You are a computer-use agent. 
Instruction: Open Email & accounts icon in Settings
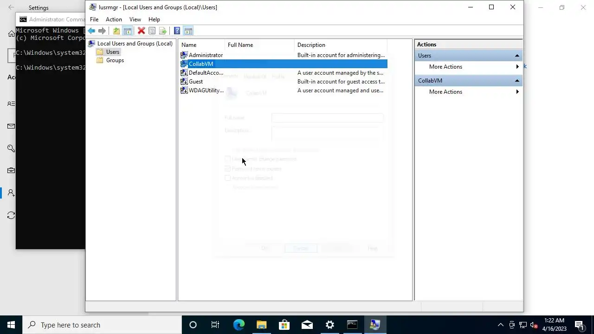pos(11,126)
